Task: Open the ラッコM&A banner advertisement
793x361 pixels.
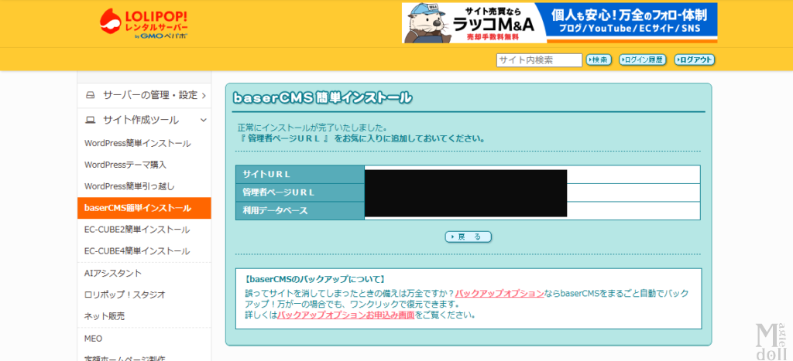Action: pyautogui.click(x=559, y=23)
